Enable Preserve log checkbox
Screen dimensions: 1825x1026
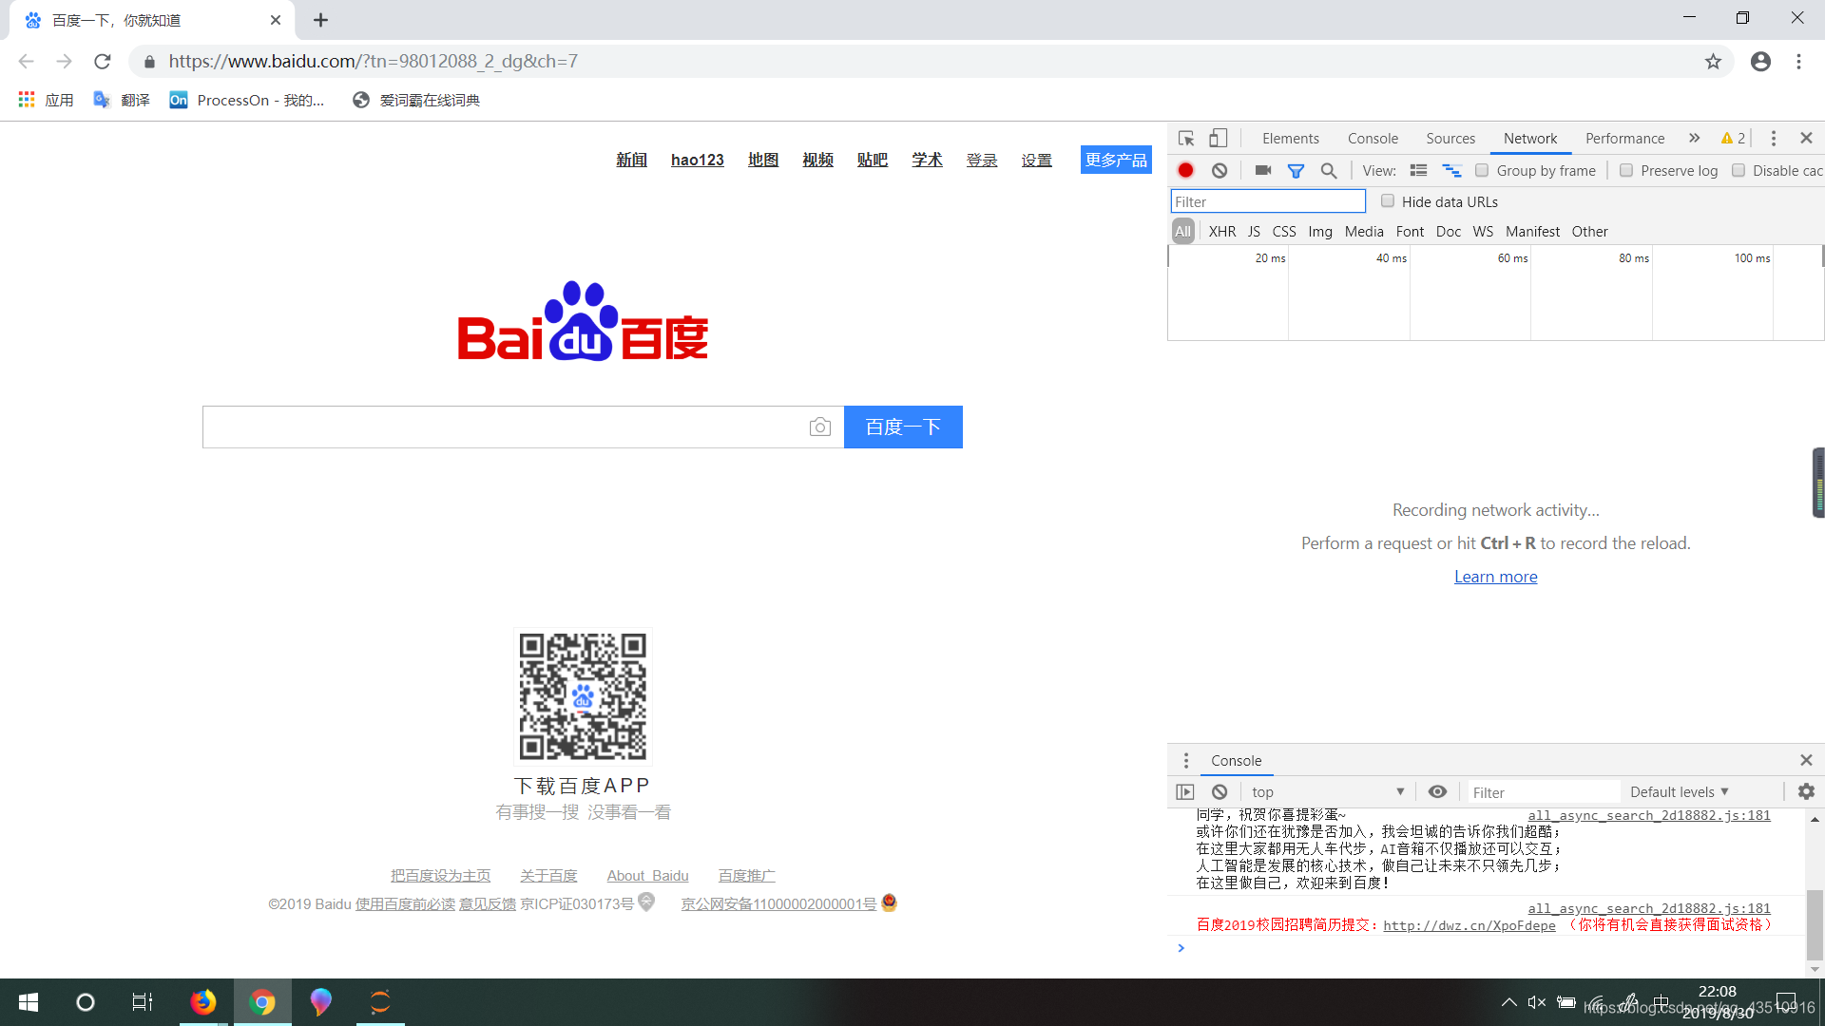click(x=1626, y=171)
